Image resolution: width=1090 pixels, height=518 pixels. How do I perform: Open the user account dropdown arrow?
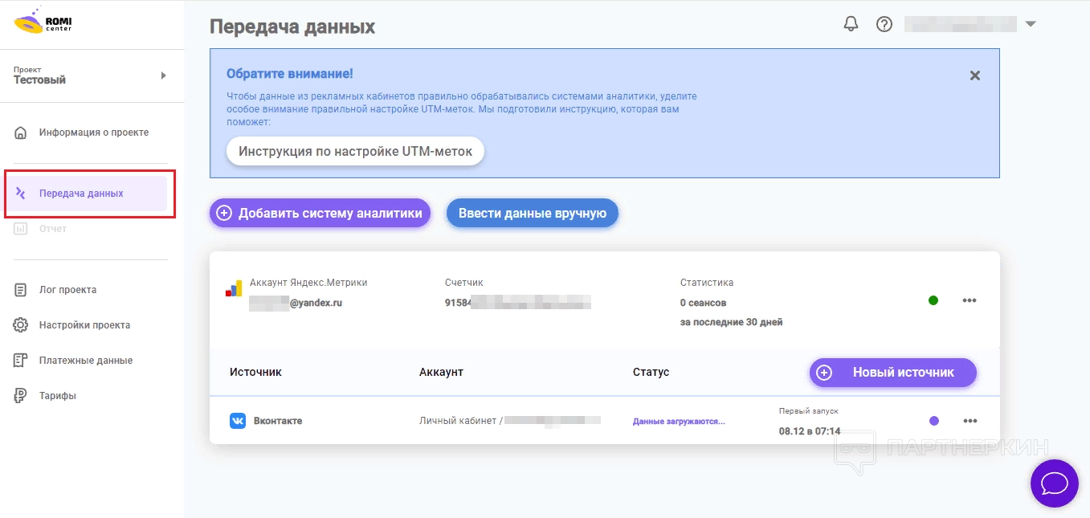[x=1031, y=24]
